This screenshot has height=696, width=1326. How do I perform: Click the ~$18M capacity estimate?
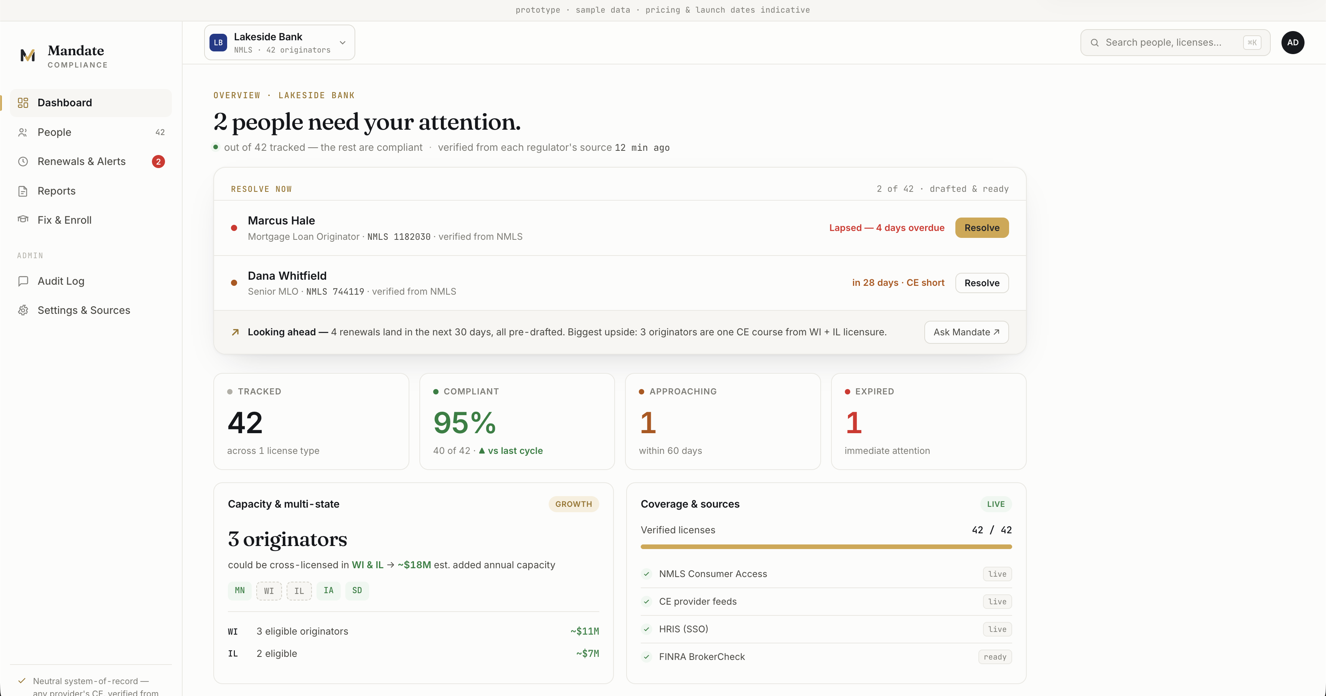pyautogui.click(x=414, y=565)
